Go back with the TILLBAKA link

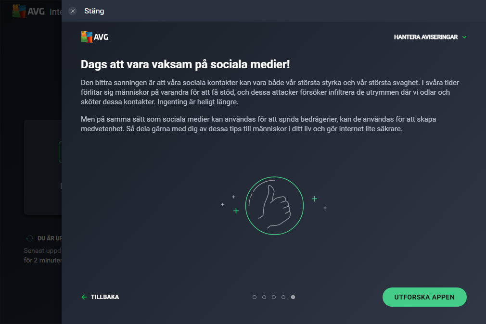click(x=105, y=297)
